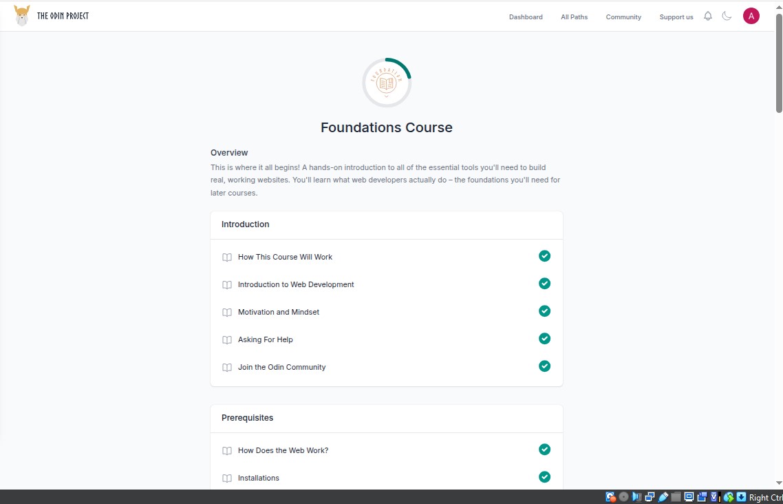
Task: Click the Overview heading
Action: 229,152
